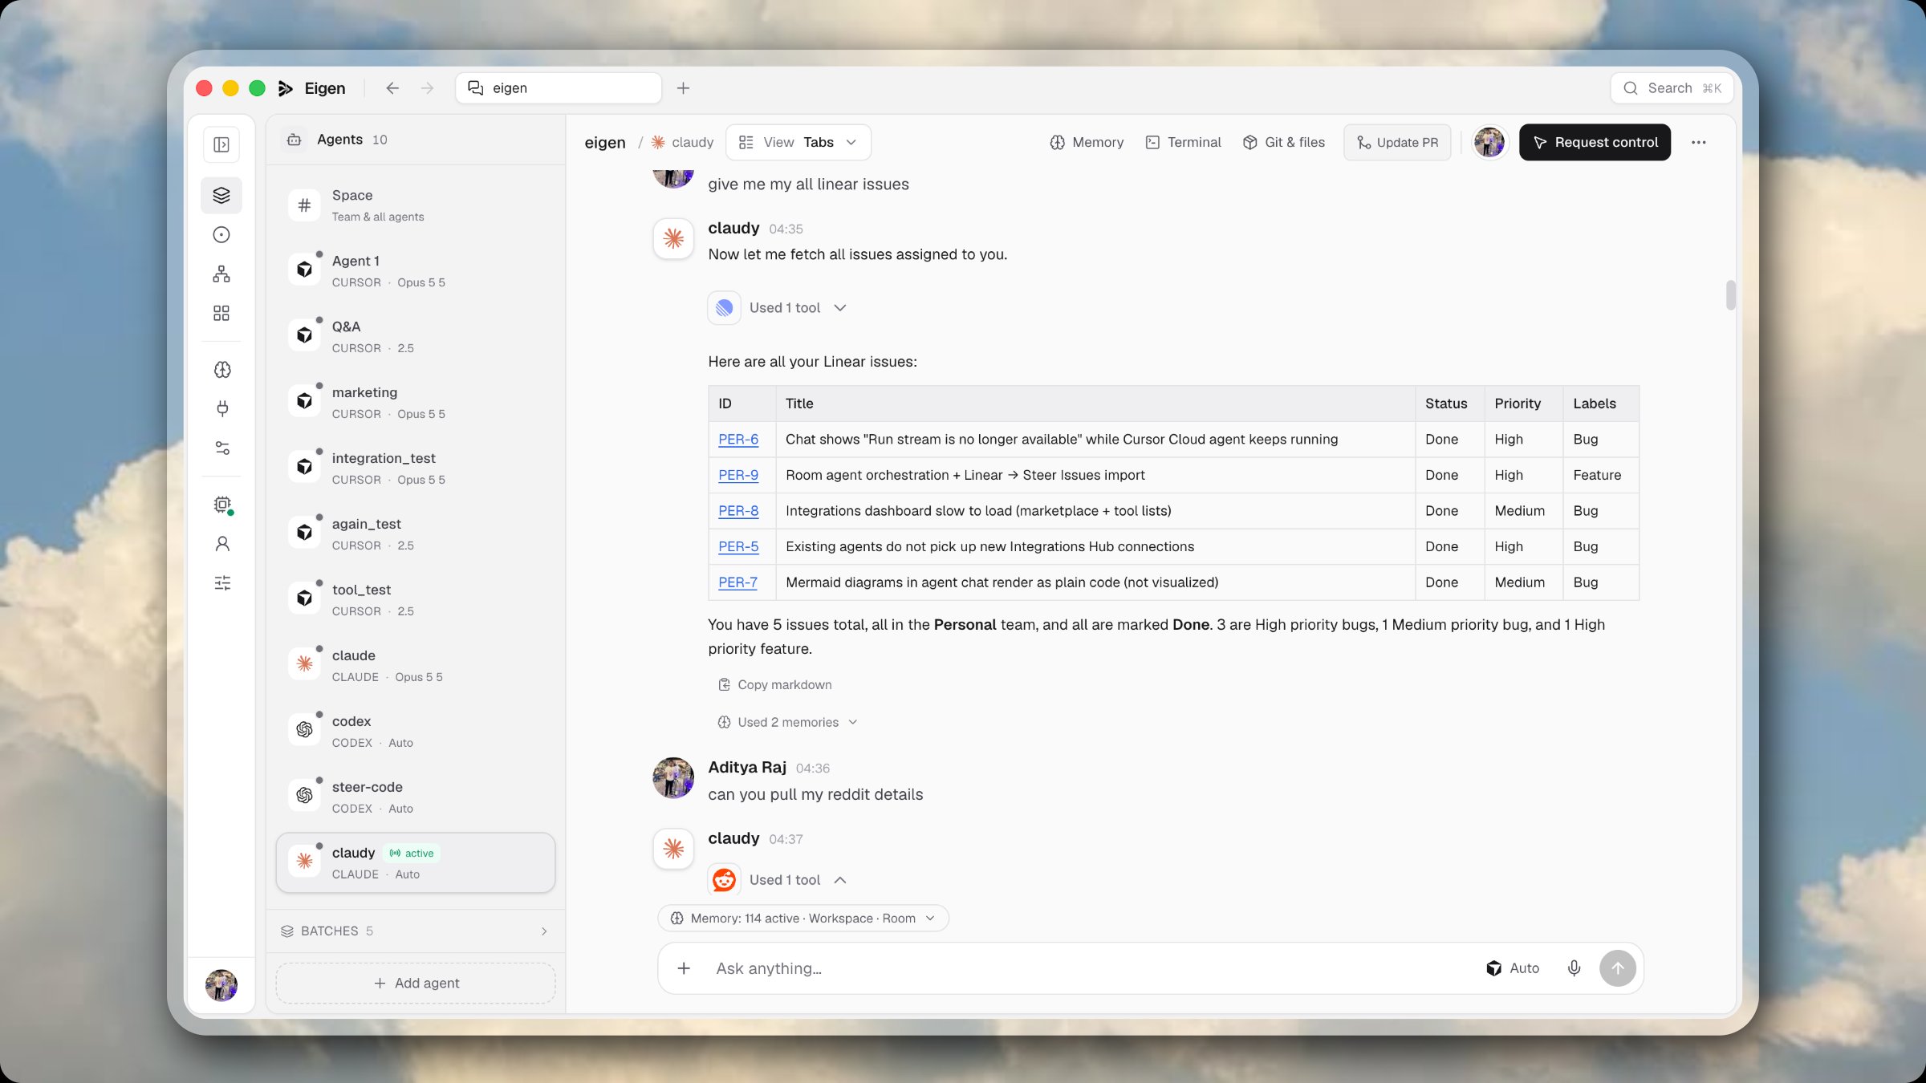Click the circle target sidebar icon
1926x1083 pixels.
[x=221, y=234]
